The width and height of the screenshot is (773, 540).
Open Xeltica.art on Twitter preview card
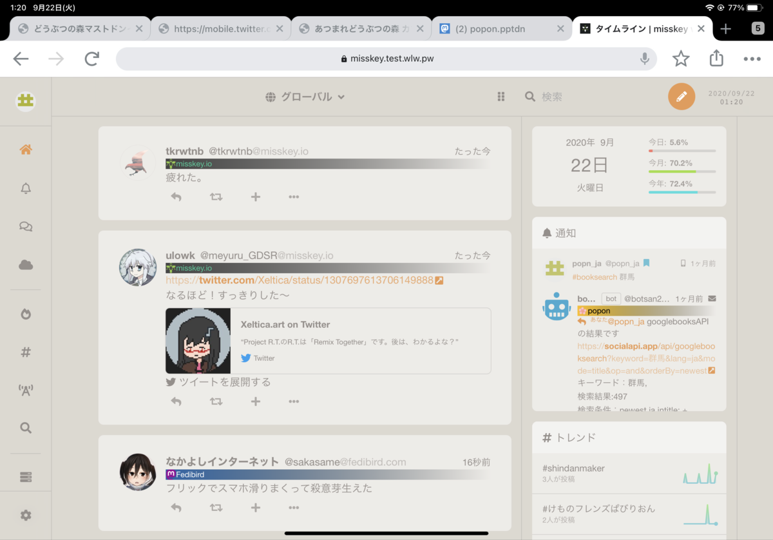[329, 341]
